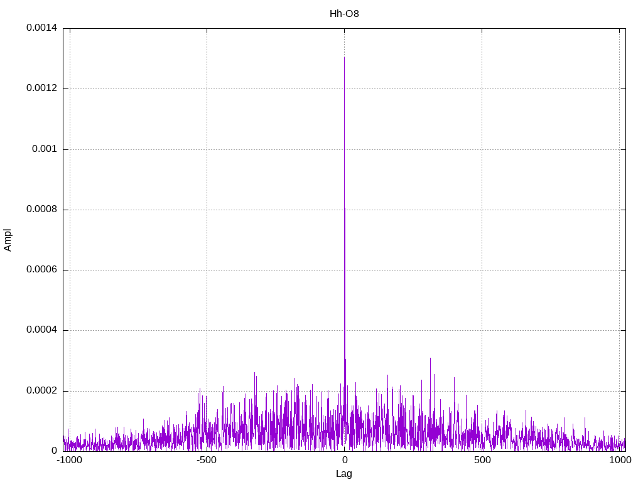Click the -1000 x-axis tick label
The height and width of the screenshot is (482, 643).
69,460
